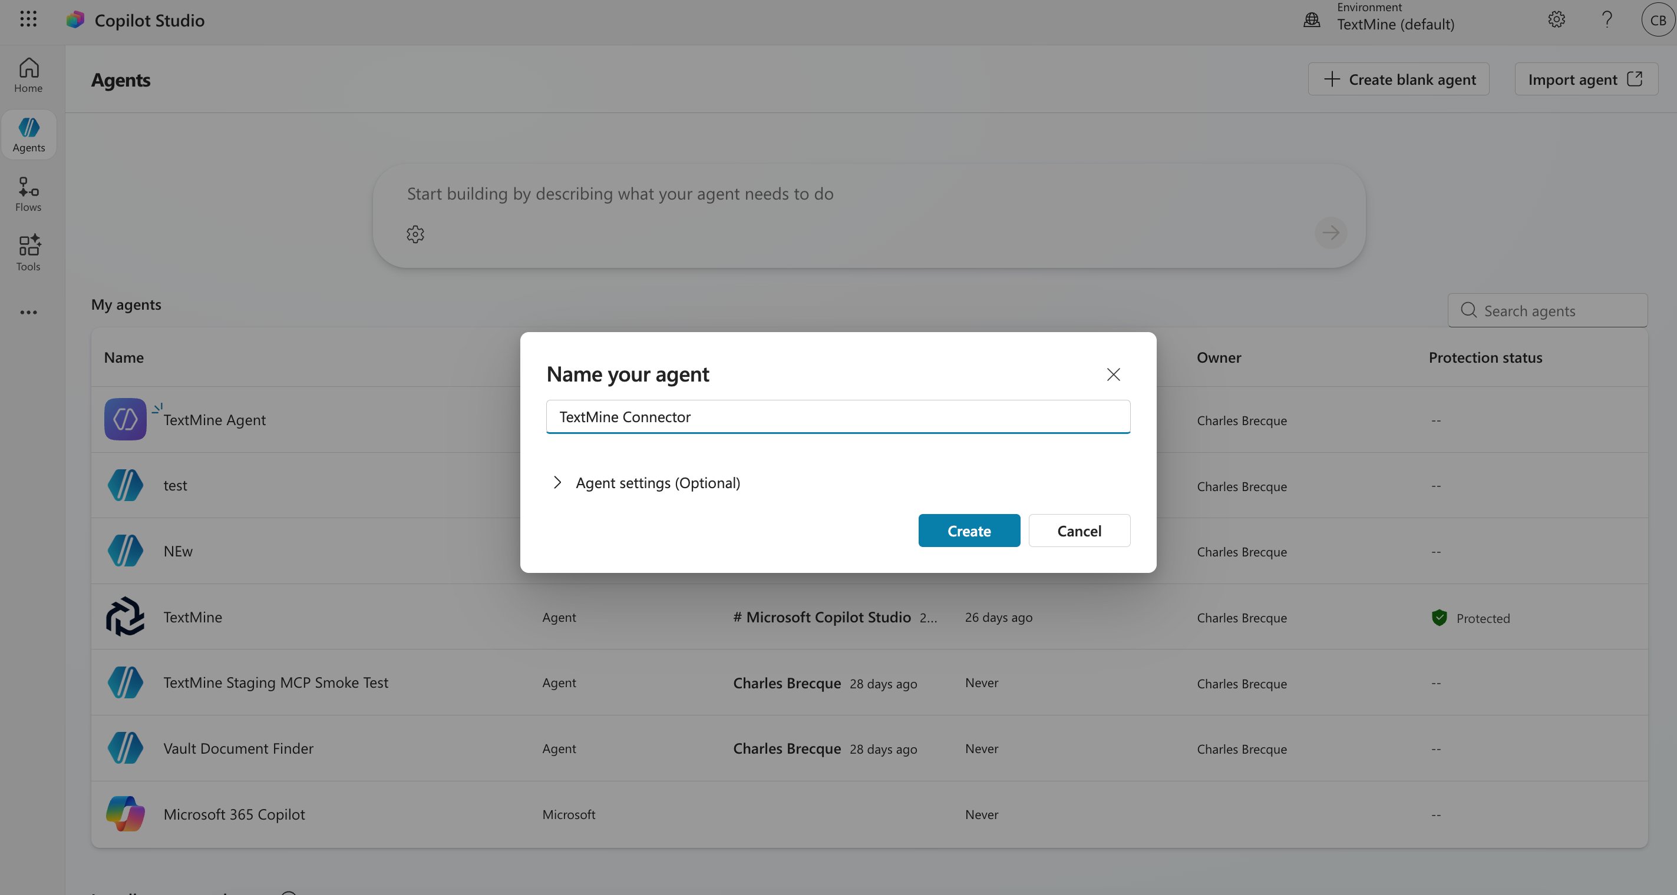Click the Name column header
This screenshot has width=1677, height=895.
click(x=124, y=357)
